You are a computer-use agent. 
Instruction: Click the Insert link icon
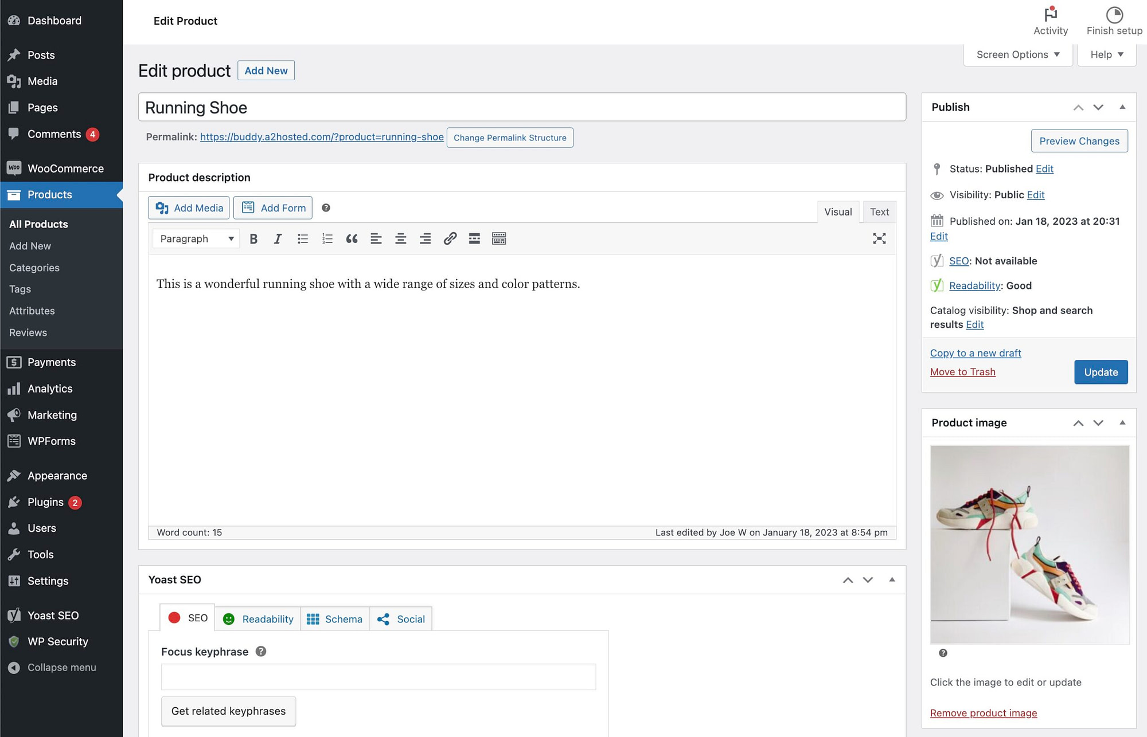[449, 238]
